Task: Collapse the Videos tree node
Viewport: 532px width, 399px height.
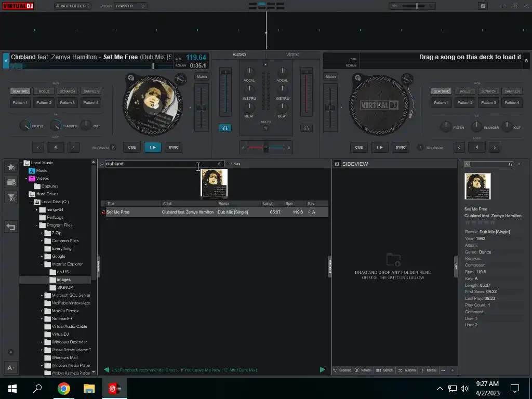Action: click(x=26, y=179)
